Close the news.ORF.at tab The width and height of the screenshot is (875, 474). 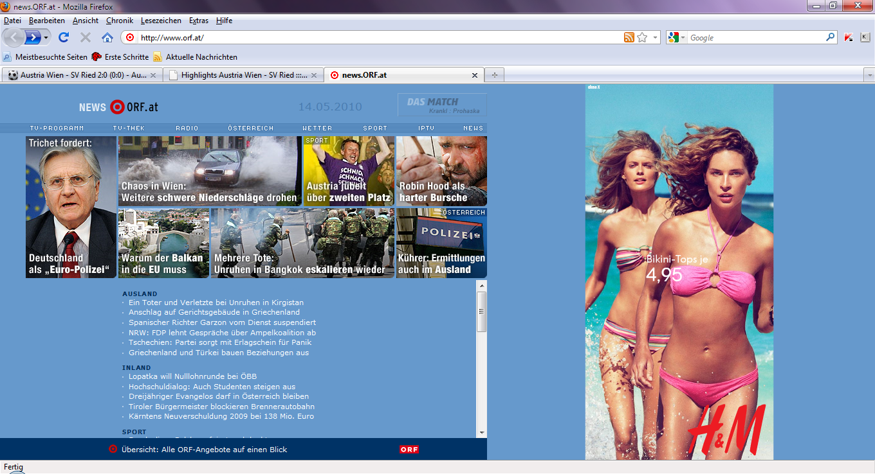[475, 75]
